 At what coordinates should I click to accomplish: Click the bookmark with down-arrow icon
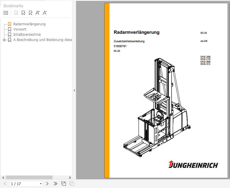pyautogui.click(x=30, y=13)
